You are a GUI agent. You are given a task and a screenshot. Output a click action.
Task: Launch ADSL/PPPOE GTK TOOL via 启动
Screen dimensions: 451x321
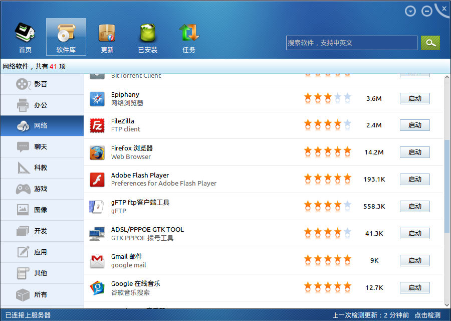coord(415,234)
